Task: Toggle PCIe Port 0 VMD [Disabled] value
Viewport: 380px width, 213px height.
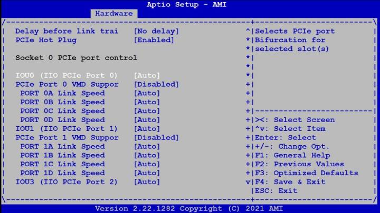Action: 156,84
